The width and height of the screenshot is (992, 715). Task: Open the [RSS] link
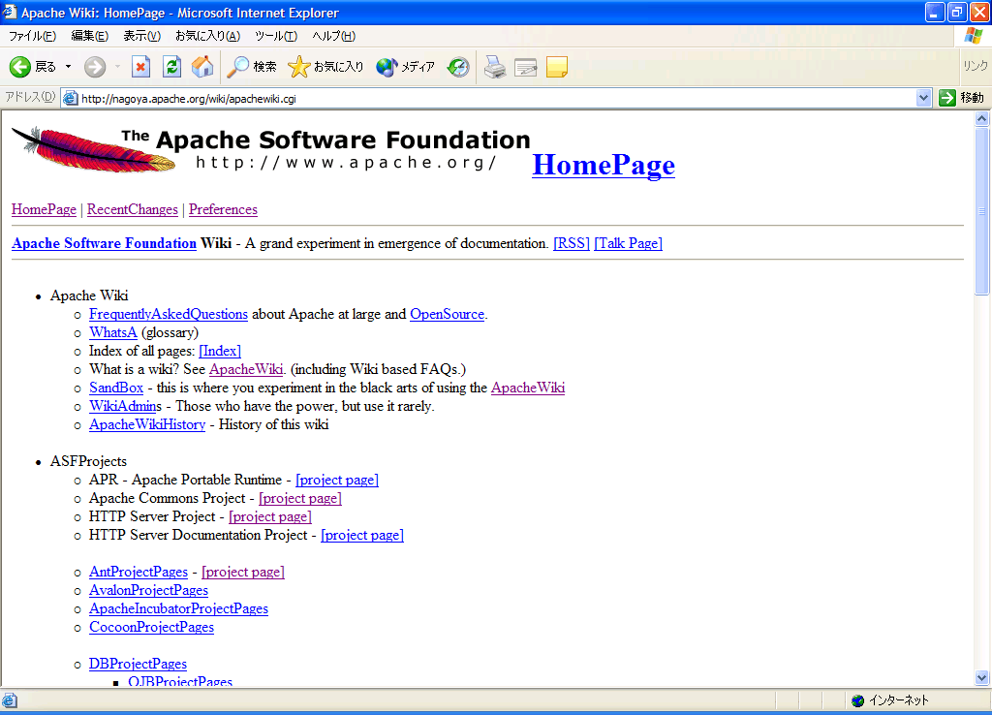pyautogui.click(x=572, y=243)
